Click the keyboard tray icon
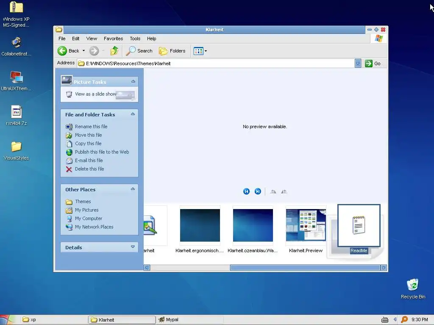The image size is (434, 325). [x=385, y=320]
